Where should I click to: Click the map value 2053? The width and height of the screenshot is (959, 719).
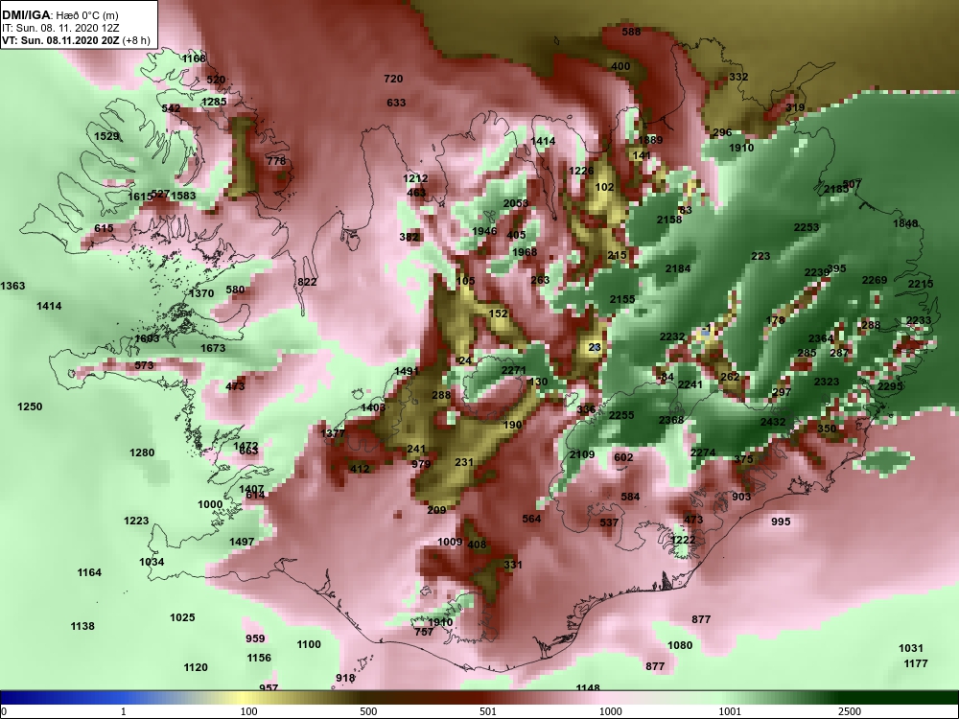(516, 203)
